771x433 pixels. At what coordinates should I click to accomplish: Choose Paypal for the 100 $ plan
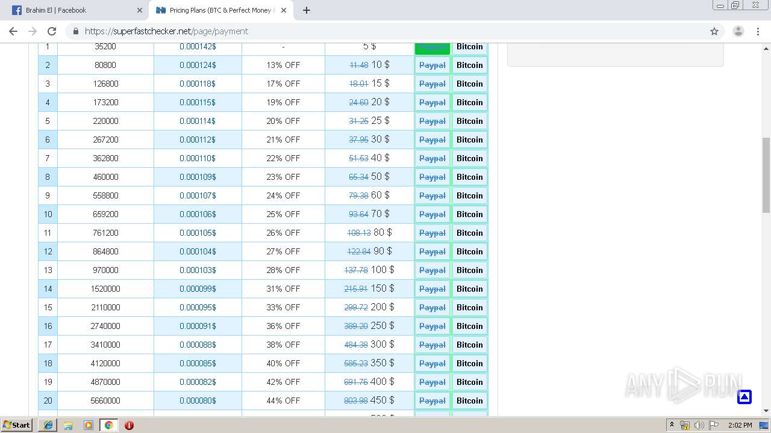click(x=432, y=270)
